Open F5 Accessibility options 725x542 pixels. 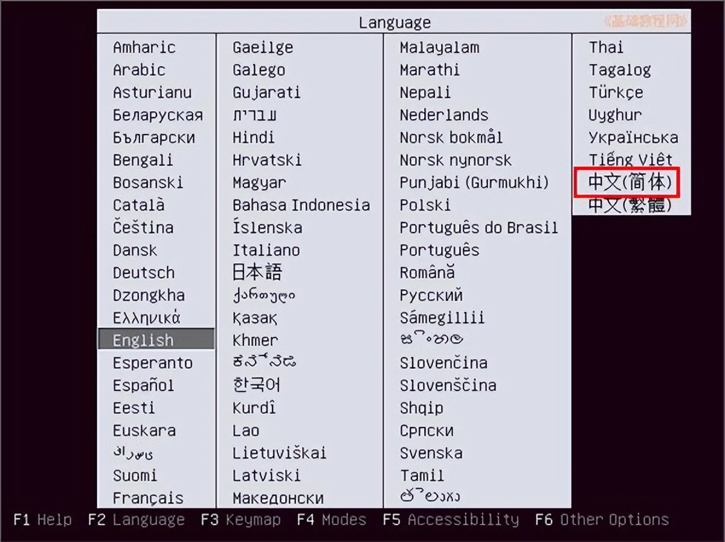pyautogui.click(x=452, y=520)
